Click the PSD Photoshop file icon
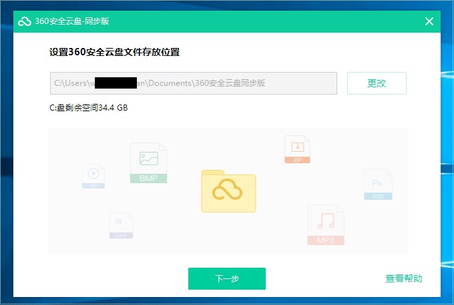Image resolution: width=454 pixels, height=305 pixels. point(378,184)
